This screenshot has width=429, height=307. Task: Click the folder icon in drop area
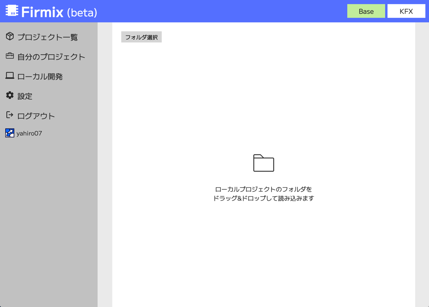tap(263, 163)
